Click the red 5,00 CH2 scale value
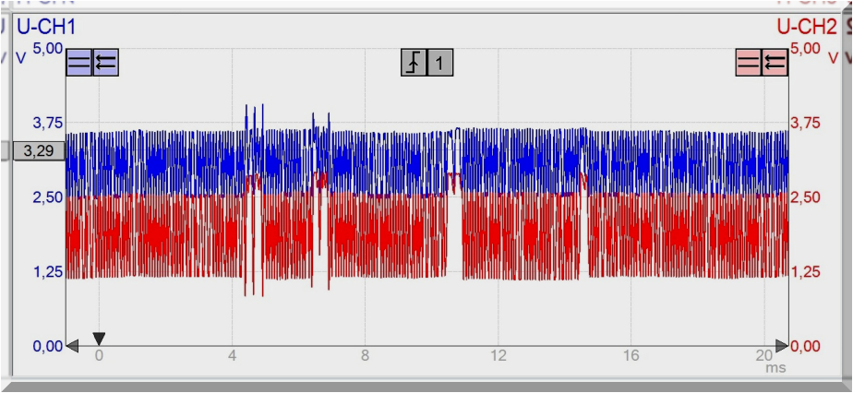Viewport: 853px width, 393px height. [x=806, y=47]
